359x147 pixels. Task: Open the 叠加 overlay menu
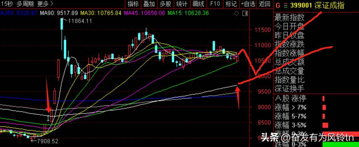(x=149, y=4)
